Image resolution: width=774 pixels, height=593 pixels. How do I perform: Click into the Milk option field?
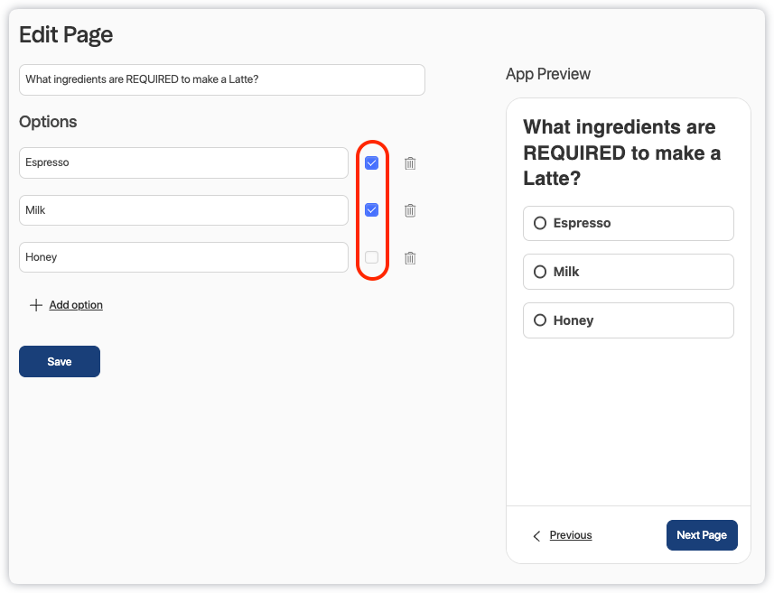[x=183, y=210]
